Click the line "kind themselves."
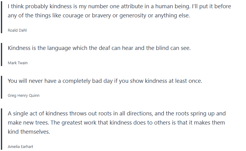 (28, 132)
